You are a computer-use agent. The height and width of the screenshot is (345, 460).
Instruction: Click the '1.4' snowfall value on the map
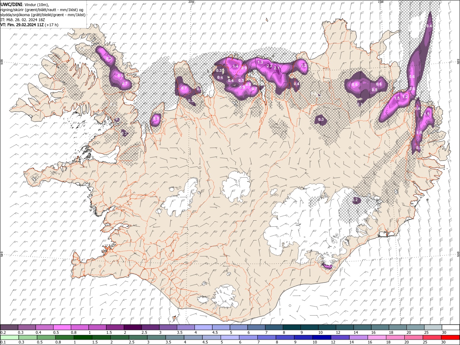click(236, 66)
